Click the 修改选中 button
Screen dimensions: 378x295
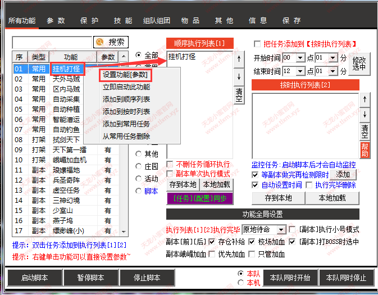coord(359,64)
